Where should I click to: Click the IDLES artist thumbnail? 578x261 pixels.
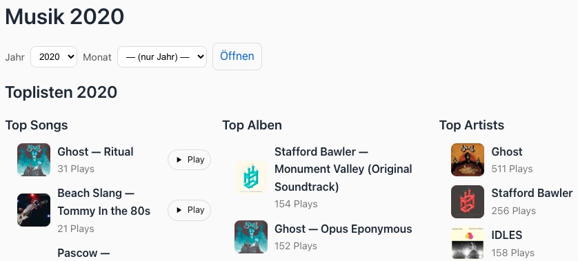point(468,244)
